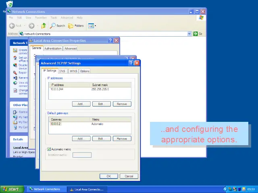The image size is (258, 193).
Task: Select the 10.0.0.244 IP address entry
Action: (57, 89)
